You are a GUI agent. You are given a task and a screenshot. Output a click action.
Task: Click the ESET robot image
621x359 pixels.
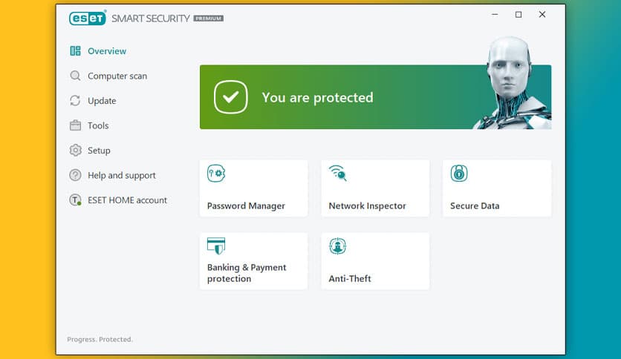(x=511, y=82)
